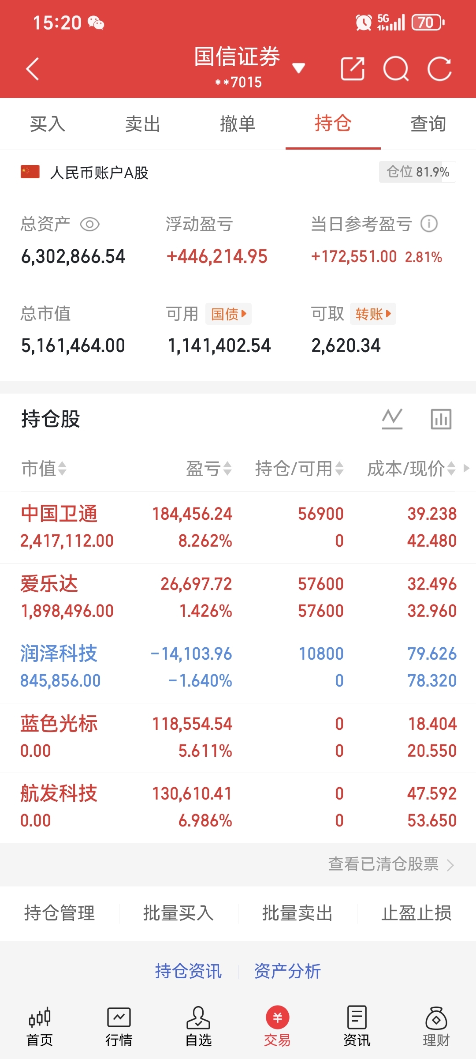Tap 中国卫通 profit 184,456.24
Viewport: 476px width, 1059px height.
point(192,514)
